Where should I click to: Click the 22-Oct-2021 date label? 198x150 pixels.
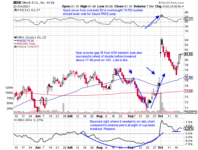click(x=21, y=6)
